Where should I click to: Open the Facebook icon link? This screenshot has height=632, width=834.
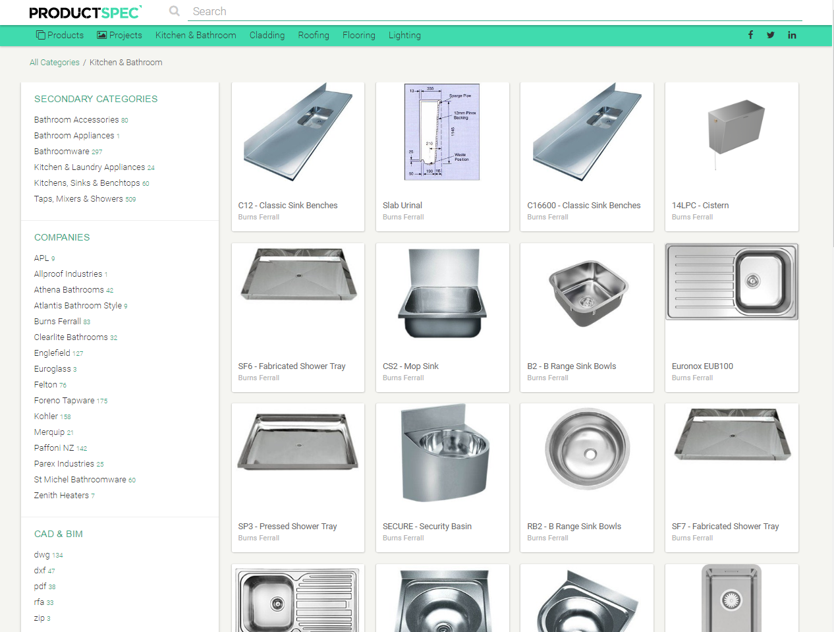750,35
